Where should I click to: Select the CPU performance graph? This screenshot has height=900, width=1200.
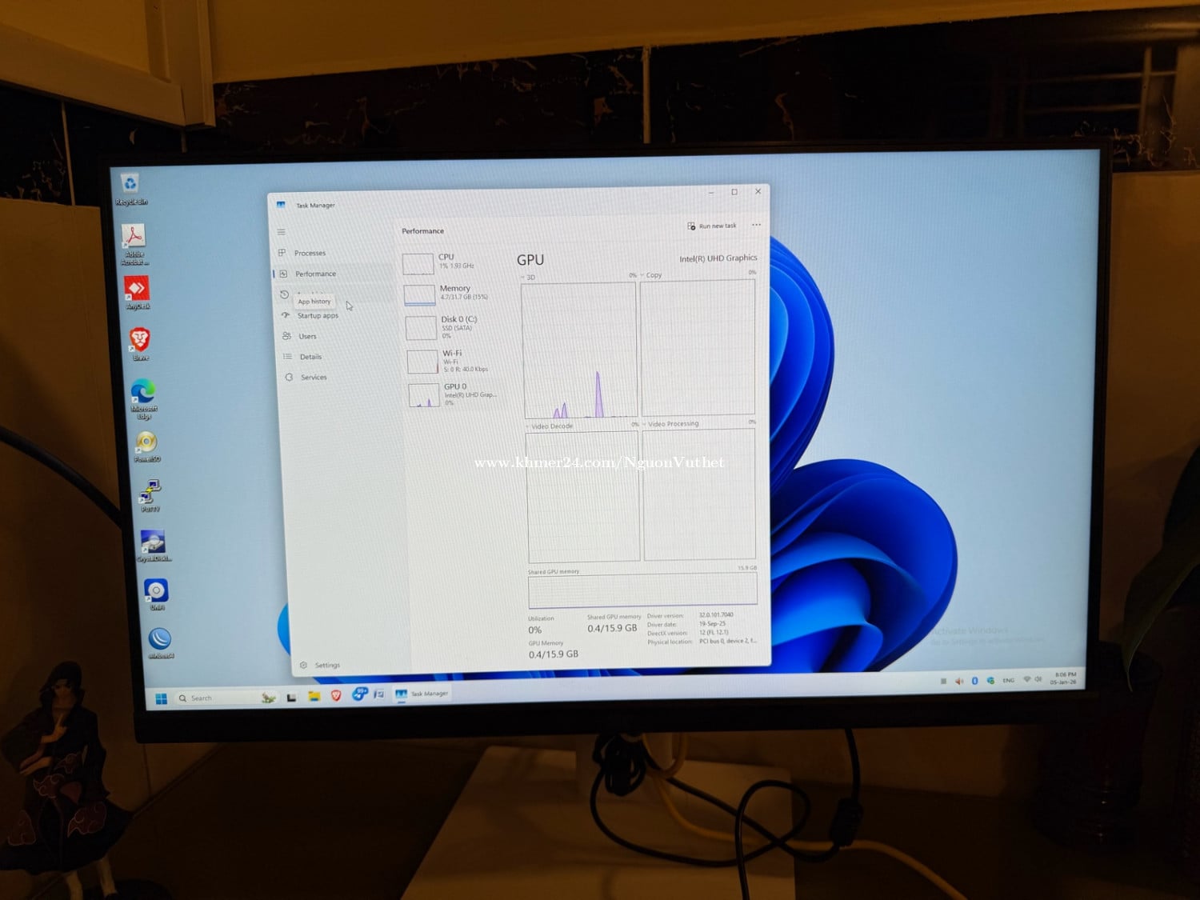pos(440,262)
